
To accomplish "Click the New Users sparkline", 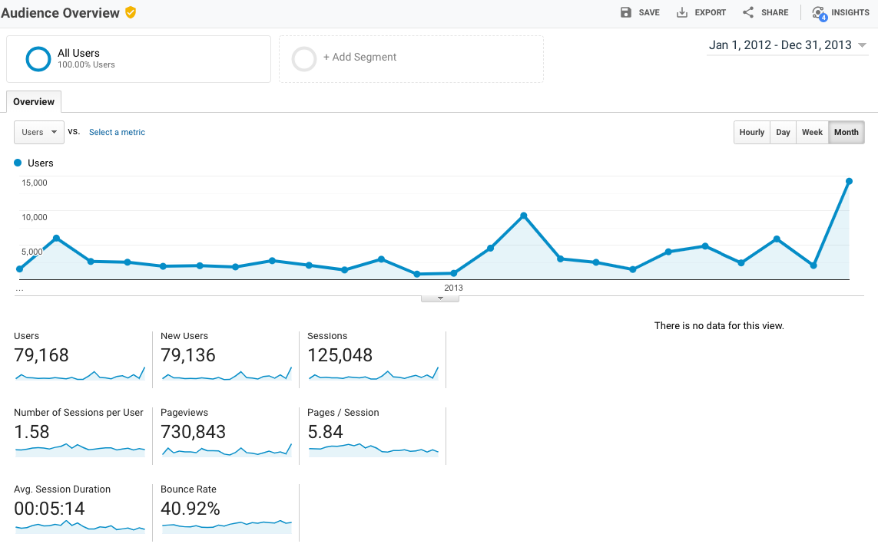I will (x=227, y=374).
